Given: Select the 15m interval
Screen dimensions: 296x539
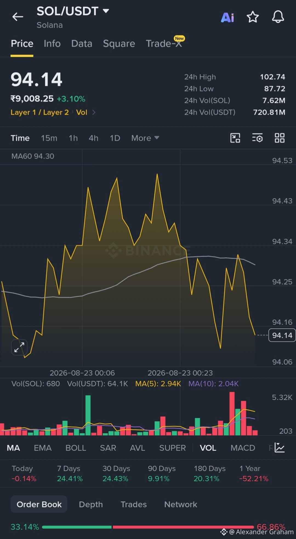Looking at the screenshot, I should click(x=49, y=138).
